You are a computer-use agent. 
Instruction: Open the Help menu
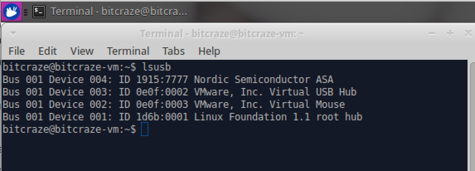(x=209, y=51)
